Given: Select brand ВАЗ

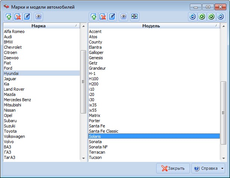Looking at the screenshot, I should click(x=42, y=147).
